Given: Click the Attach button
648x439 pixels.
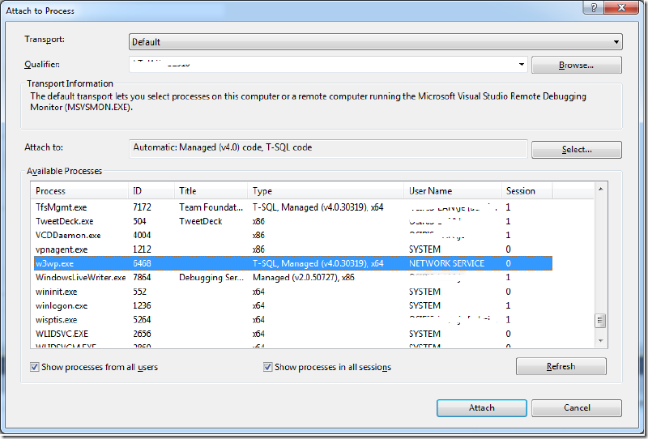Looking at the screenshot, I should [x=481, y=408].
